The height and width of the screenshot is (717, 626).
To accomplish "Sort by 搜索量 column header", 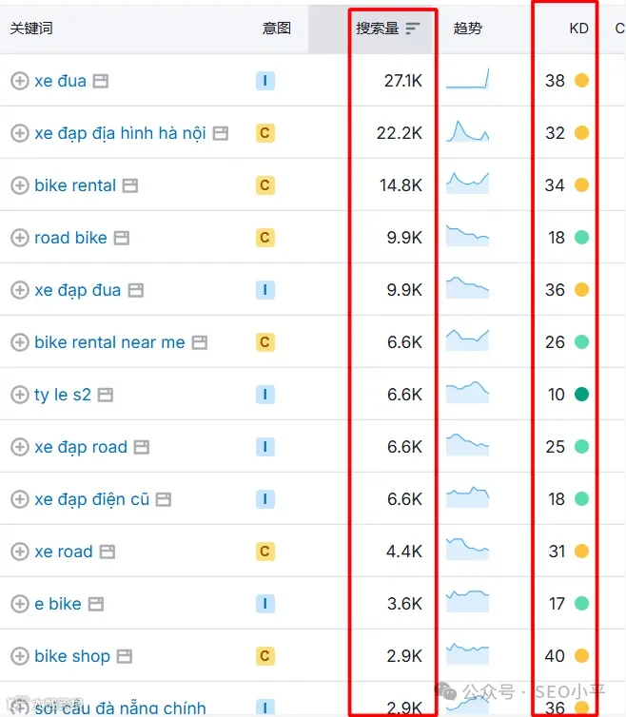I will pos(378,29).
